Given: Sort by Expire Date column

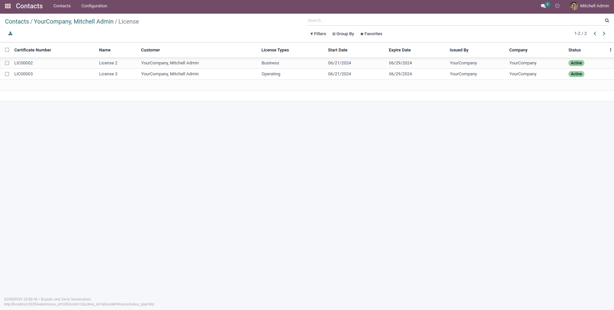Looking at the screenshot, I should 400,50.
